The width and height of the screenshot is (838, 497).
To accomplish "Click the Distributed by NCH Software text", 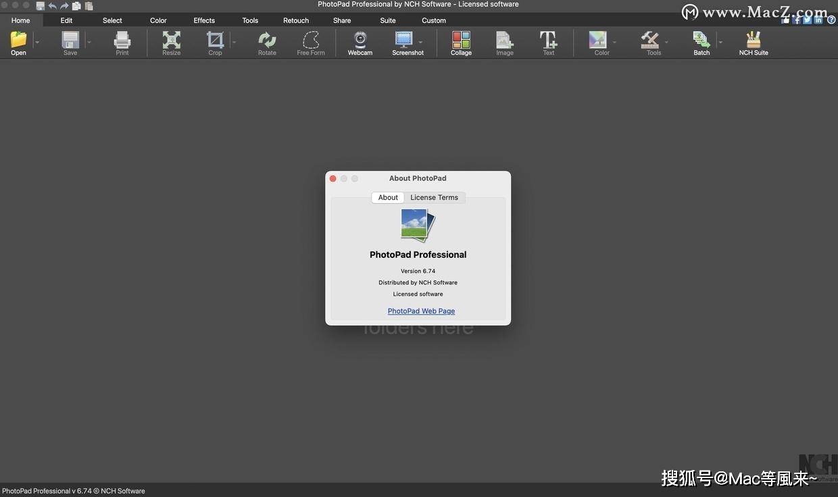I will [x=418, y=282].
